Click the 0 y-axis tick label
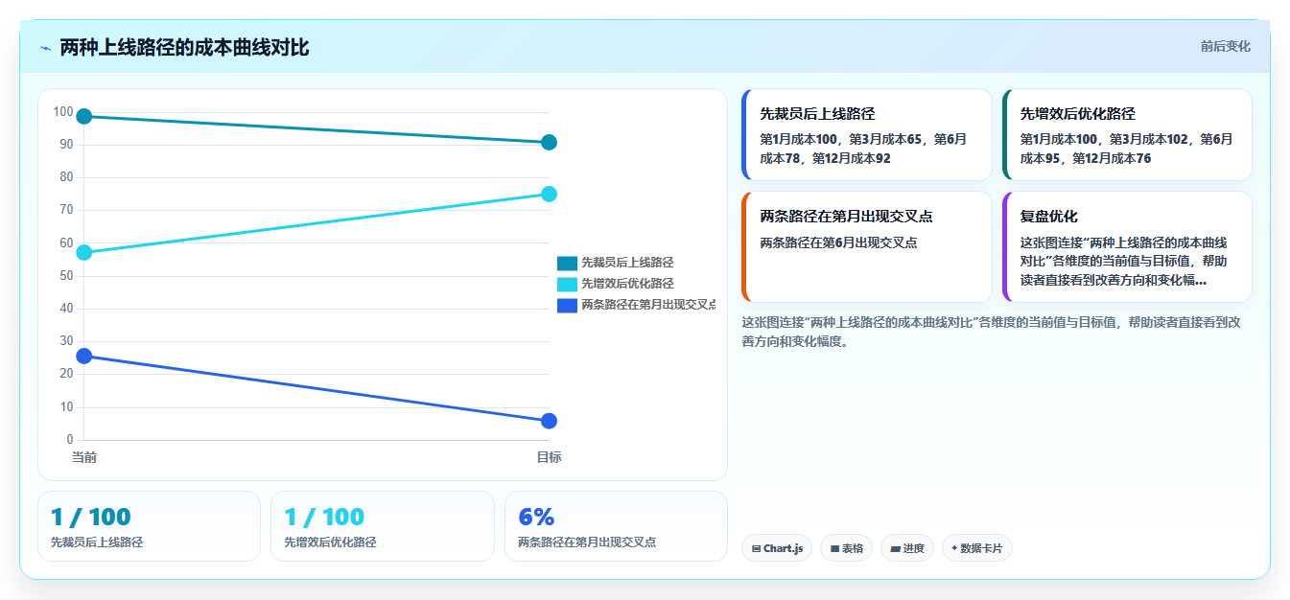The height and width of the screenshot is (600, 1290). click(x=69, y=440)
